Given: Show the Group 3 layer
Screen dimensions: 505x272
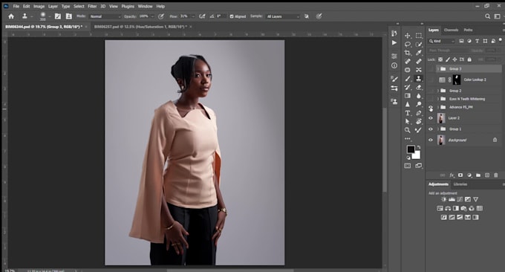Looking at the screenshot, I should click(431, 68).
